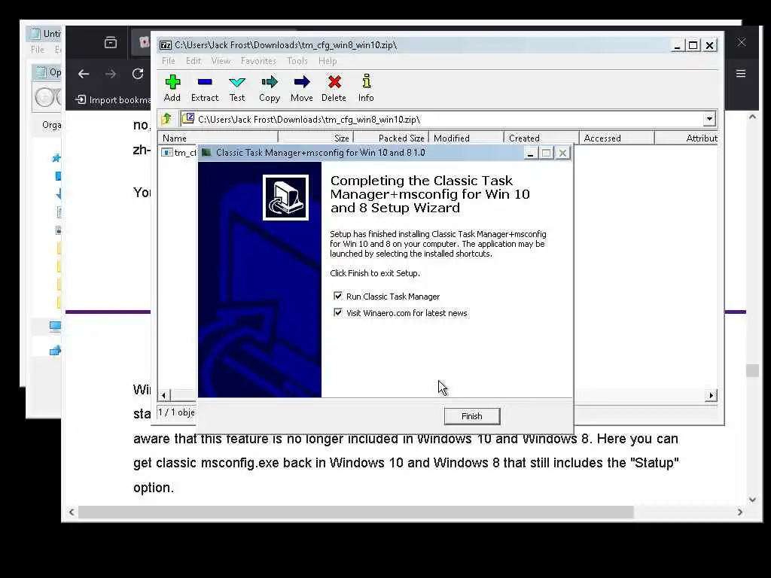The width and height of the screenshot is (771, 578).
Task: Click browser horizontal scrollbar thumb
Action: 356,512
